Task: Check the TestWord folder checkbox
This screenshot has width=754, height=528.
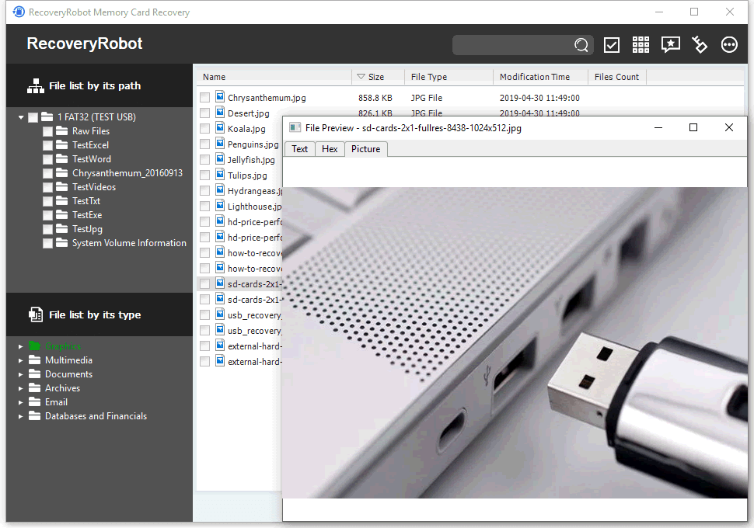Action: [47, 159]
